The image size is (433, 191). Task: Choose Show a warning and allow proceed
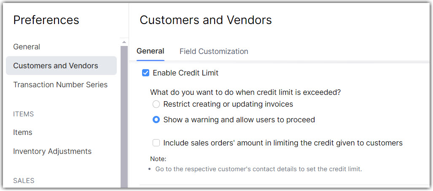click(156, 120)
